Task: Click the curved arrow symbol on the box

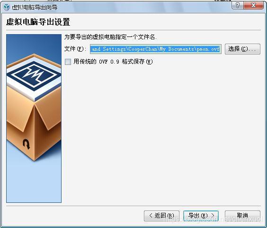Action: [27, 144]
